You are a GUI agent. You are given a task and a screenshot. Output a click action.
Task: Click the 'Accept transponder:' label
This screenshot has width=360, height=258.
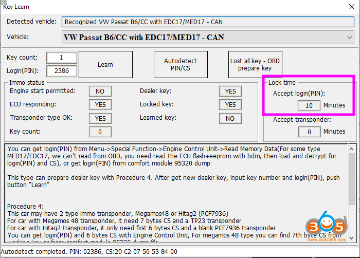pyautogui.click(x=302, y=120)
